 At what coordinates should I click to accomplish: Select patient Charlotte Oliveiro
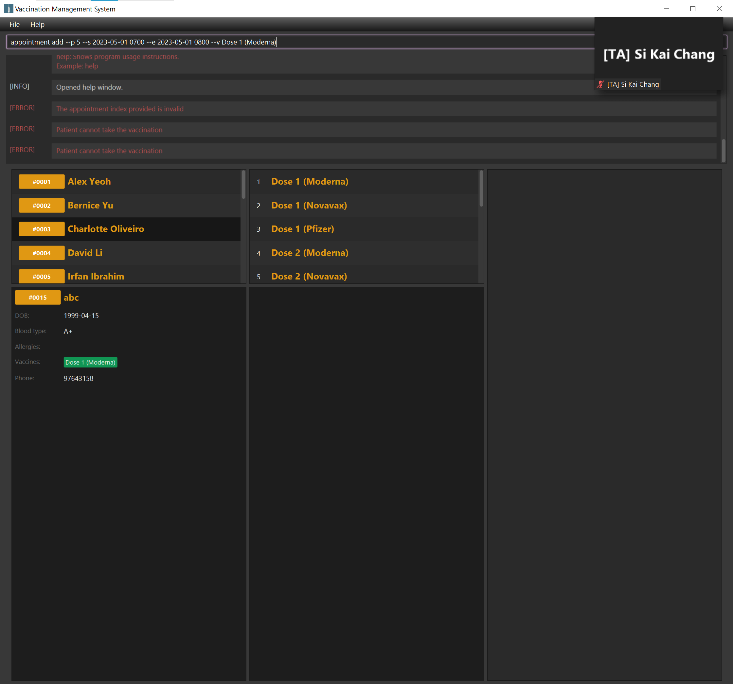coord(106,229)
